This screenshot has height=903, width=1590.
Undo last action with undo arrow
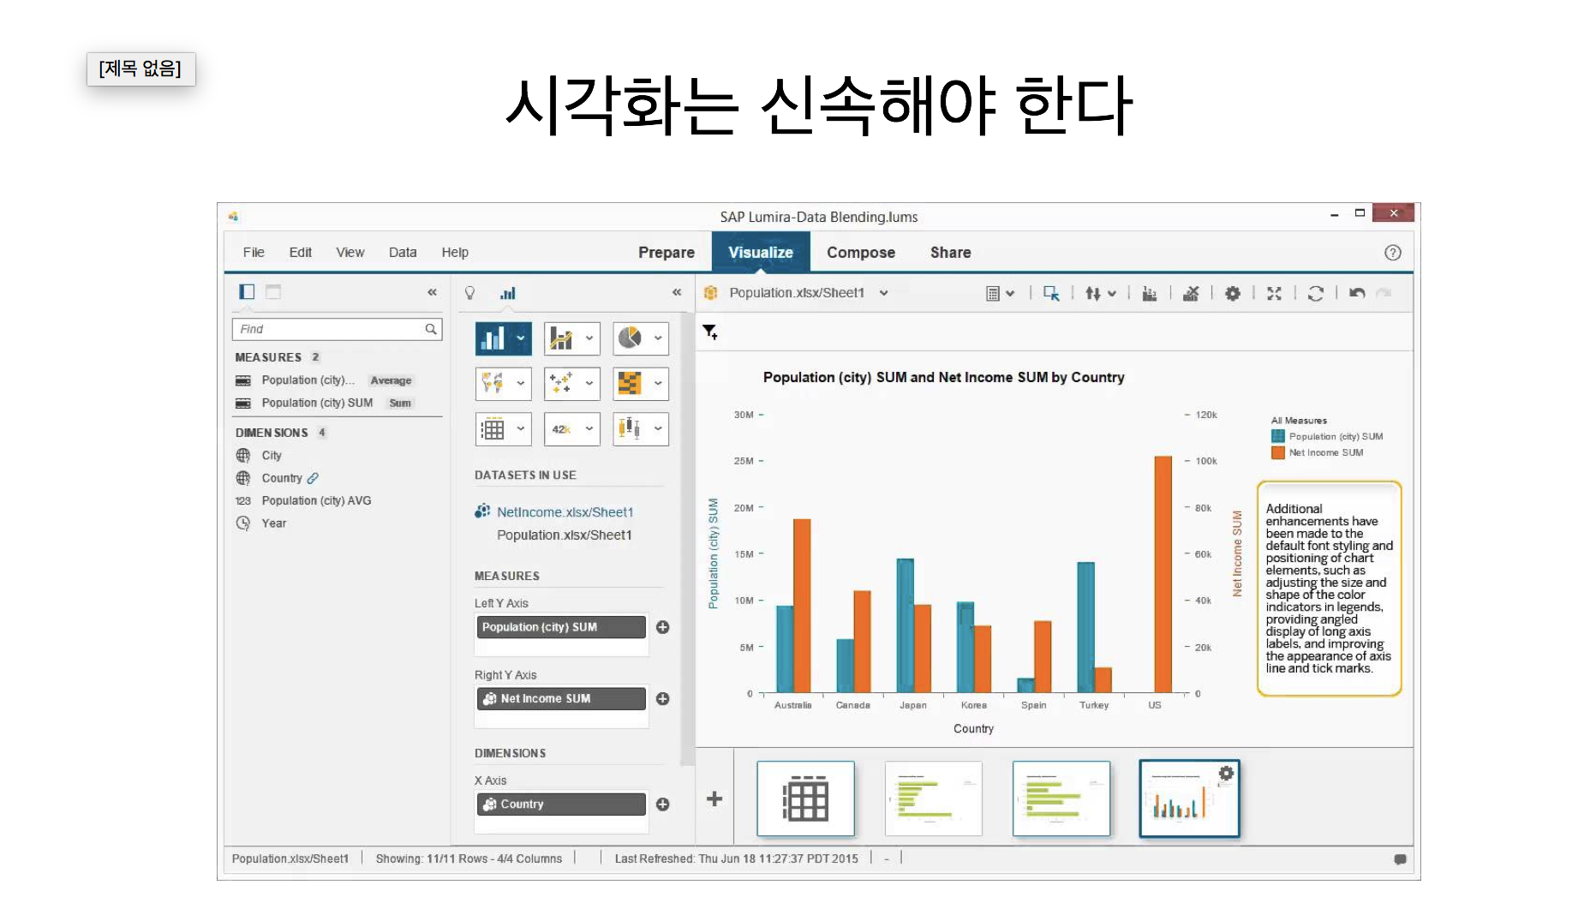1357,293
